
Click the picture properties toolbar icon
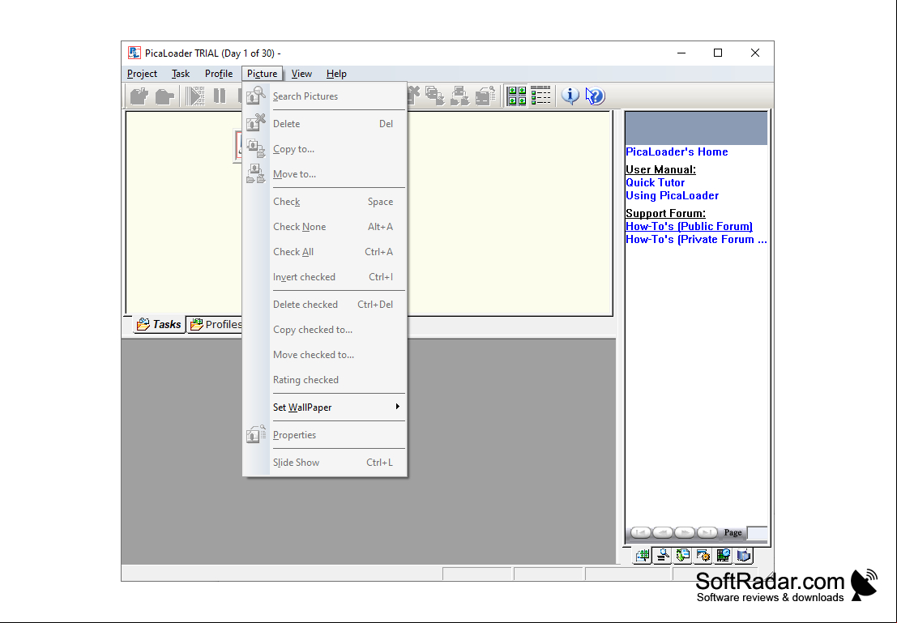[485, 96]
